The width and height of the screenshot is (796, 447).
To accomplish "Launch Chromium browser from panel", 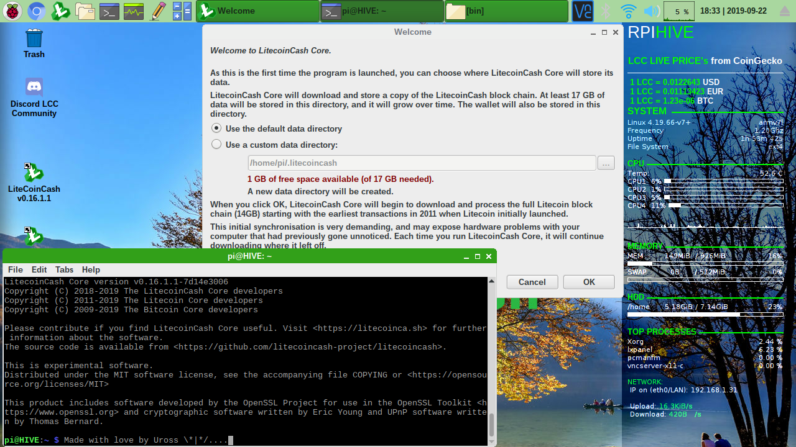I will (37, 11).
